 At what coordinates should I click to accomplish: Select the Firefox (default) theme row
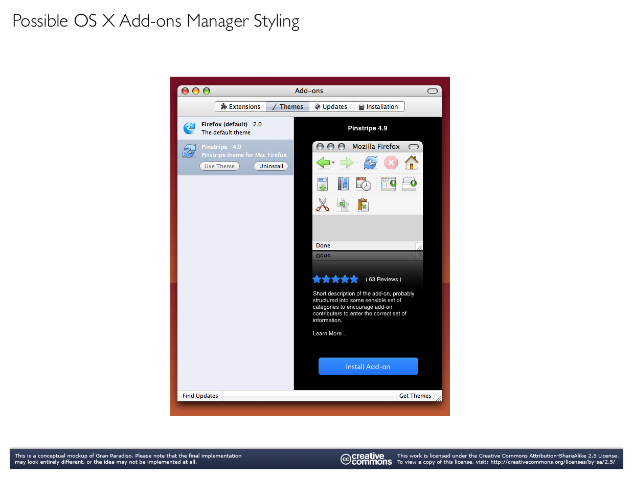(236, 128)
